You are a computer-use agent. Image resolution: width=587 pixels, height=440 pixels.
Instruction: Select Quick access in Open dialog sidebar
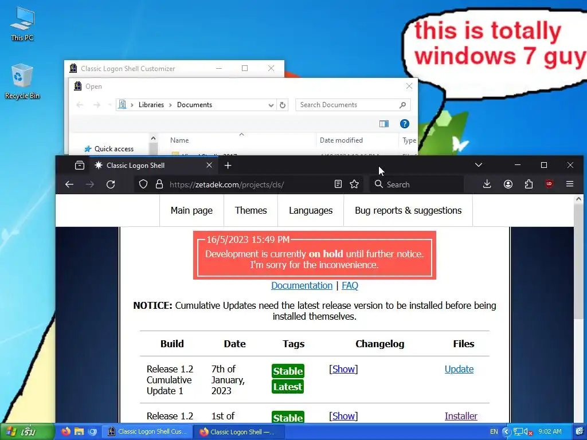(x=109, y=149)
